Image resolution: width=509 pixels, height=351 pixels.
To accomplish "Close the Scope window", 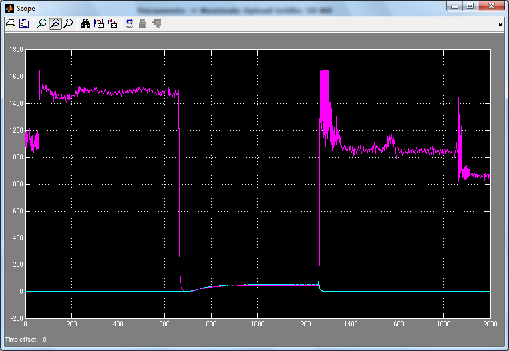I will [491, 6].
